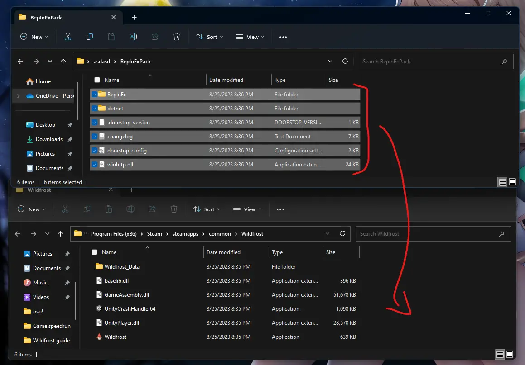The image size is (525, 365).
Task: Uncheck the BepInEx folder checkbox
Action: point(94,95)
